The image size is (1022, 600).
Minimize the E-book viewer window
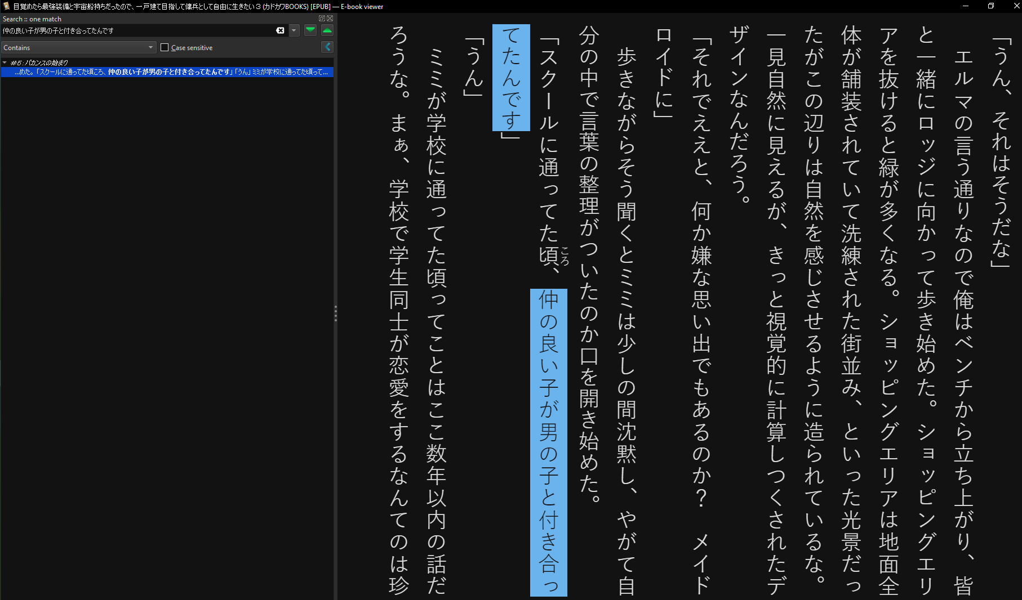point(966,6)
